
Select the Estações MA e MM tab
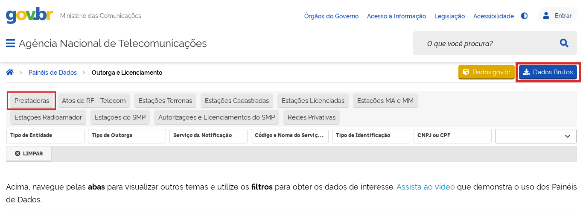pyautogui.click(x=385, y=101)
